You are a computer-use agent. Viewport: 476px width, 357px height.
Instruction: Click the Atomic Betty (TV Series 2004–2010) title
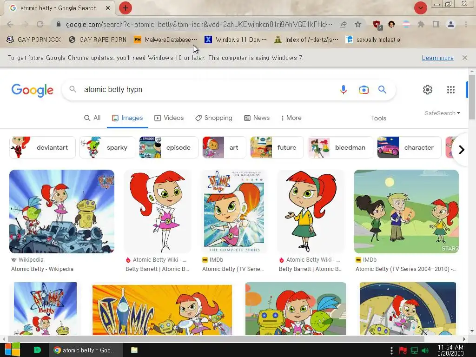point(406,269)
